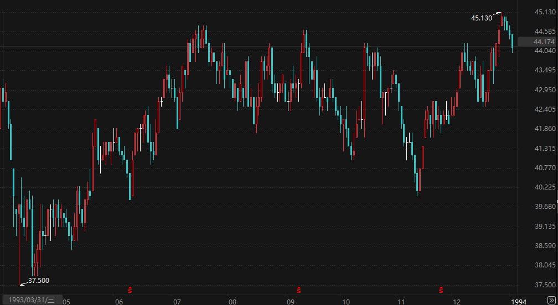Click the 1994 label on the time axis
This screenshot has height=305, width=558.
click(x=518, y=302)
